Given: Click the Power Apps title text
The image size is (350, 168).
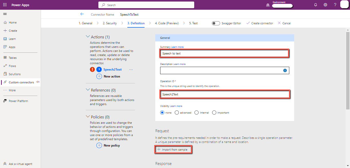Looking at the screenshot, I should (20, 5).
